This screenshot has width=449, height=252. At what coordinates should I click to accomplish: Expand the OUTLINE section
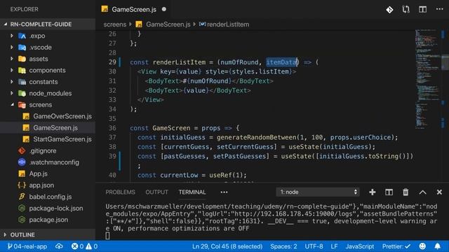coord(5,234)
